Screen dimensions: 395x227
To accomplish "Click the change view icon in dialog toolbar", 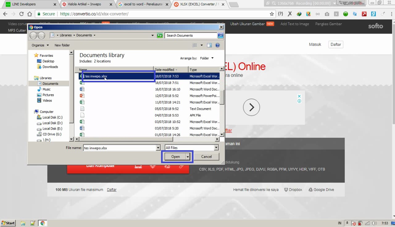I will click(x=194, y=45).
